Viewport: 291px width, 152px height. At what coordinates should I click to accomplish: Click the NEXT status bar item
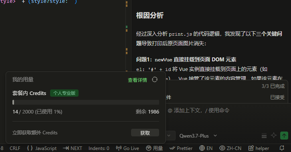point(73,148)
